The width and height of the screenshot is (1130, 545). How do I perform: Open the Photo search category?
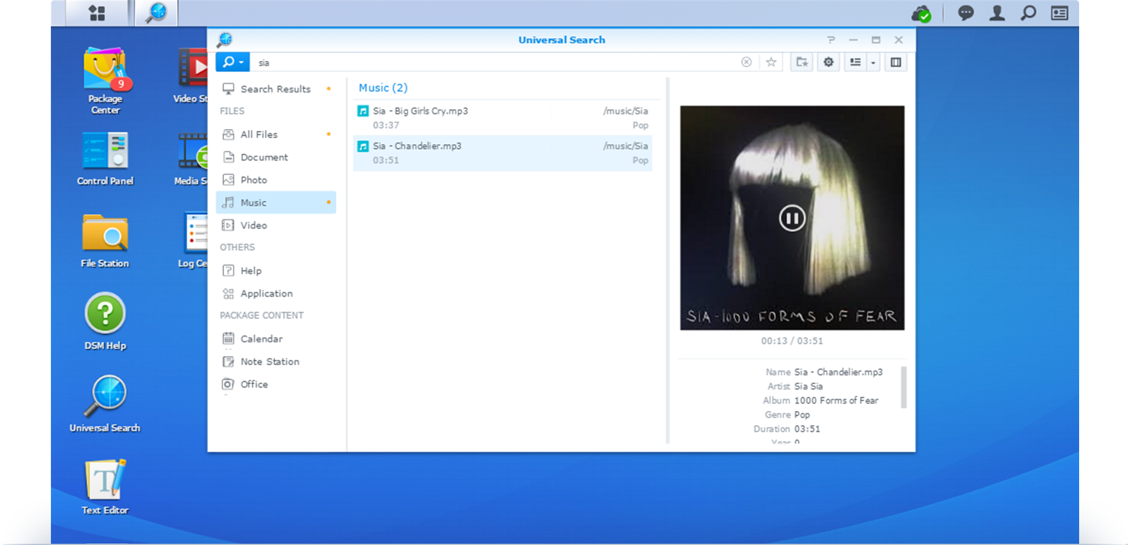coord(253,179)
